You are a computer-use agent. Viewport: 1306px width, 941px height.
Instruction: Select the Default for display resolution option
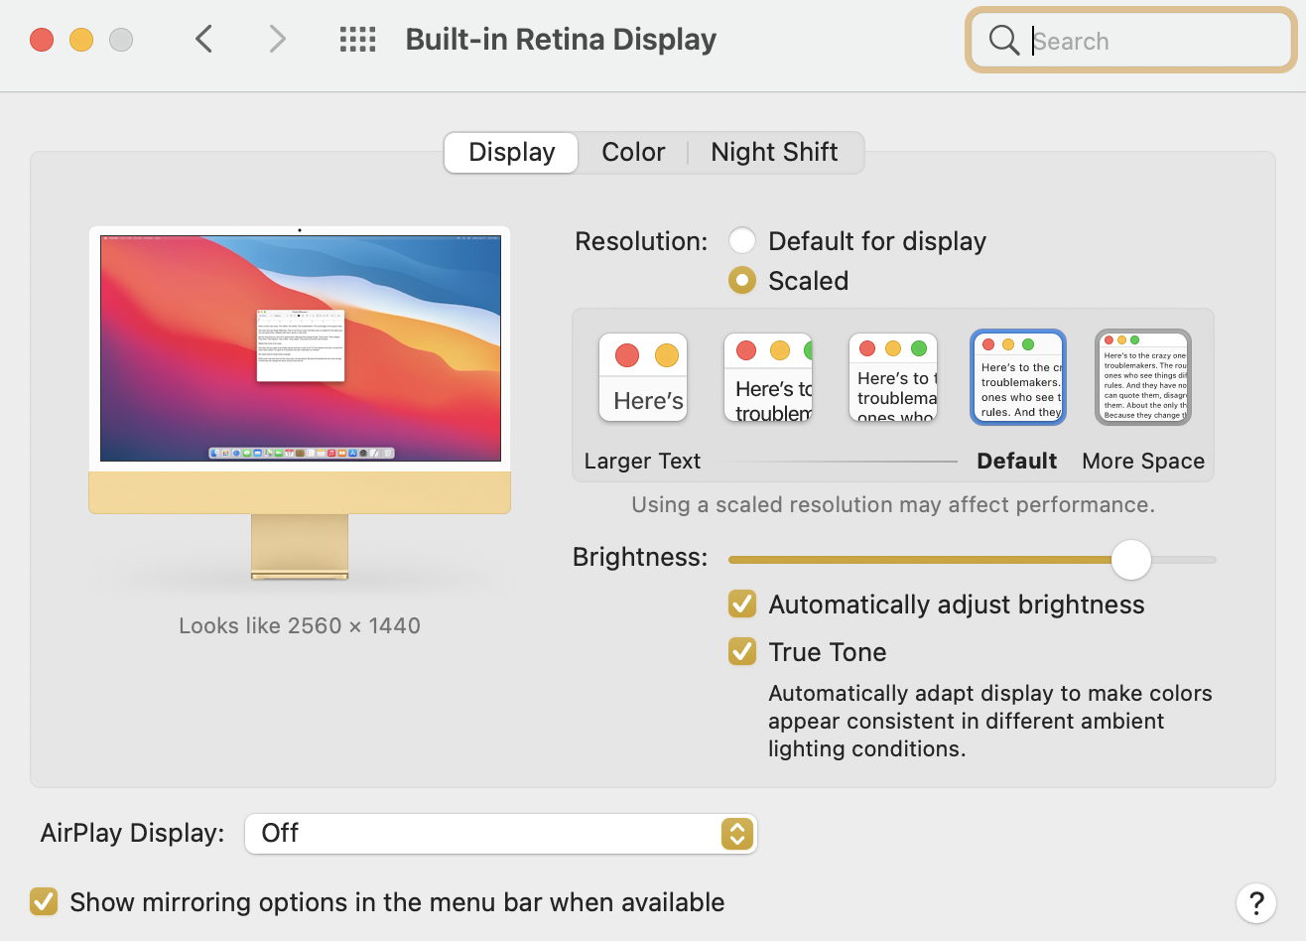tap(741, 241)
